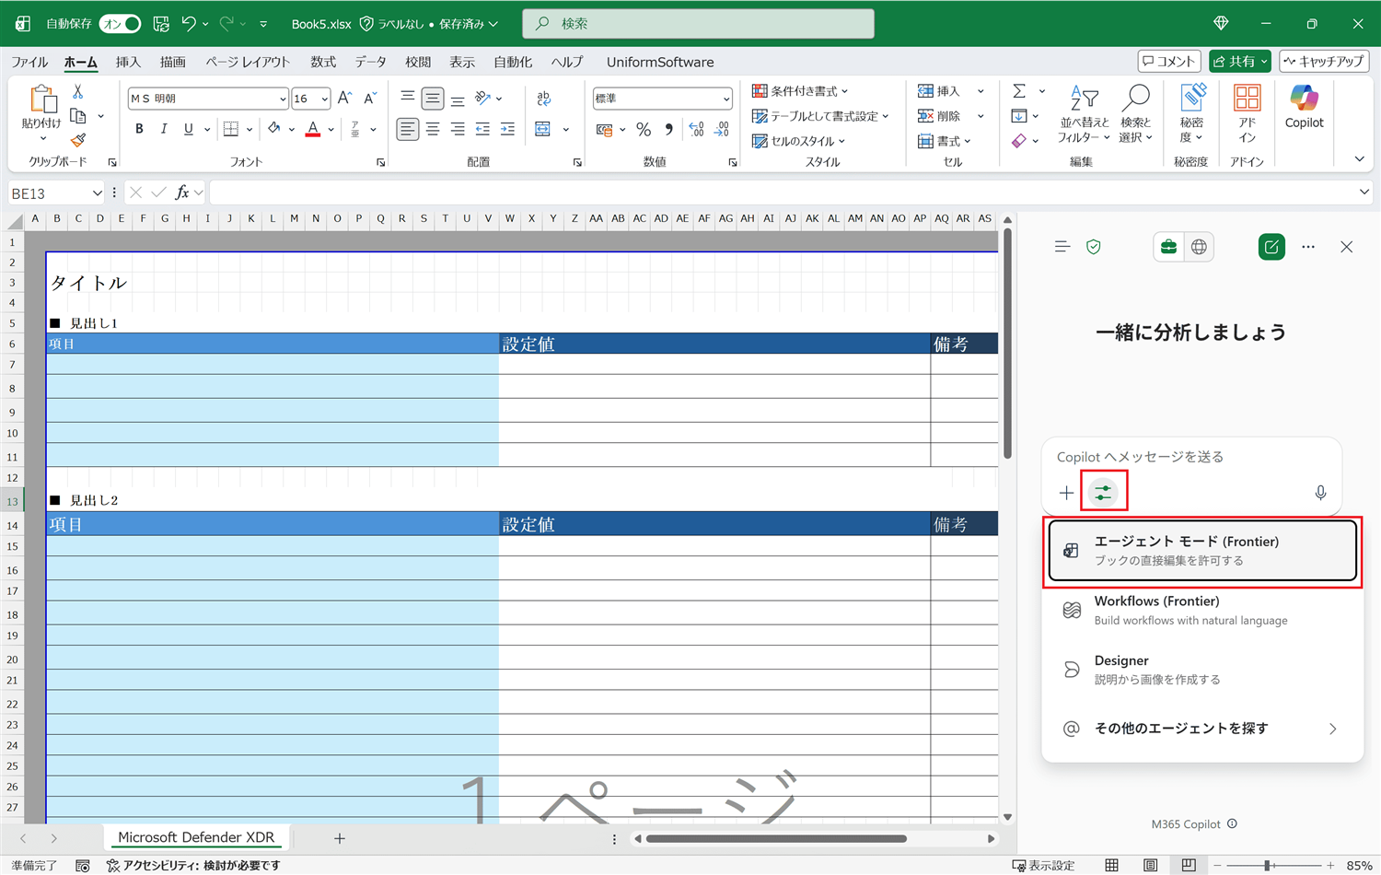The height and width of the screenshot is (875, 1381).
Task: Select Agent Mode (エージェント モード) option
Action: coord(1202,551)
